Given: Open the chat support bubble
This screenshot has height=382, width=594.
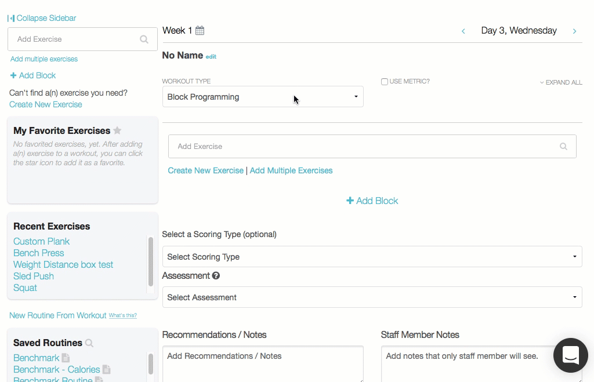Looking at the screenshot, I should (x=570, y=355).
